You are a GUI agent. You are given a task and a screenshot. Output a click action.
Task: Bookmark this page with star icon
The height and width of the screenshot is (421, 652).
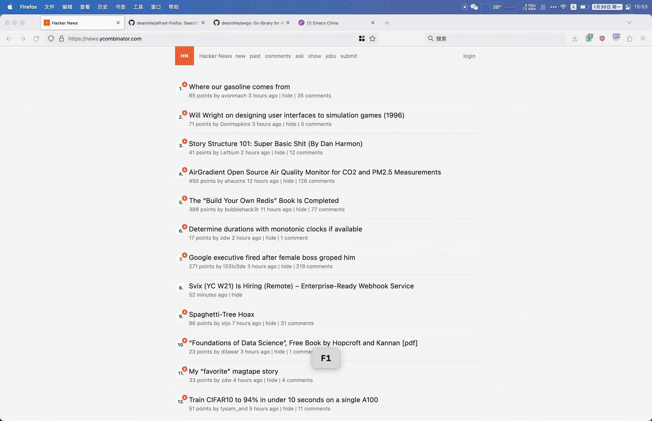click(372, 38)
